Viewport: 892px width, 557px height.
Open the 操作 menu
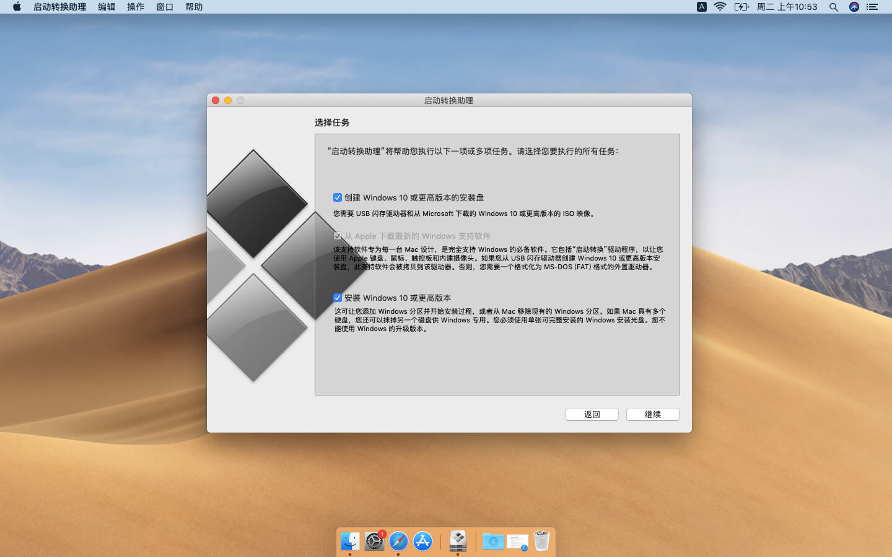coord(136,7)
